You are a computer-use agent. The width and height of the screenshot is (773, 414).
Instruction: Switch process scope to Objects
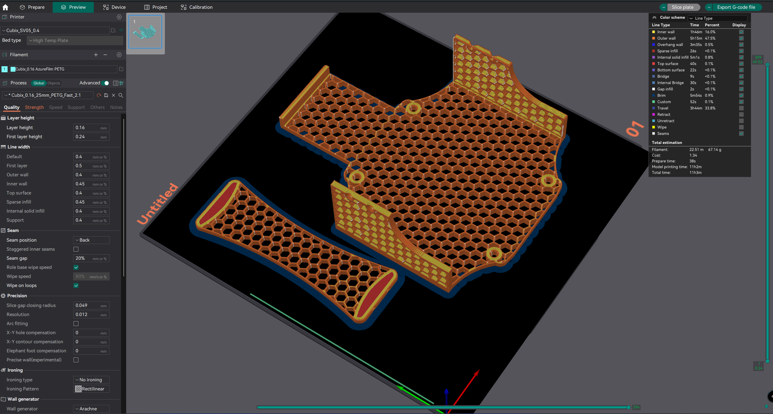pyautogui.click(x=54, y=83)
